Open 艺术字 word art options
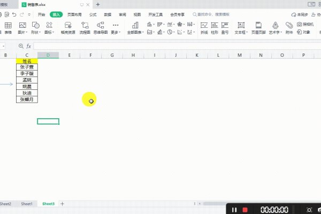This screenshot has width=321, height=214. point(276,28)
